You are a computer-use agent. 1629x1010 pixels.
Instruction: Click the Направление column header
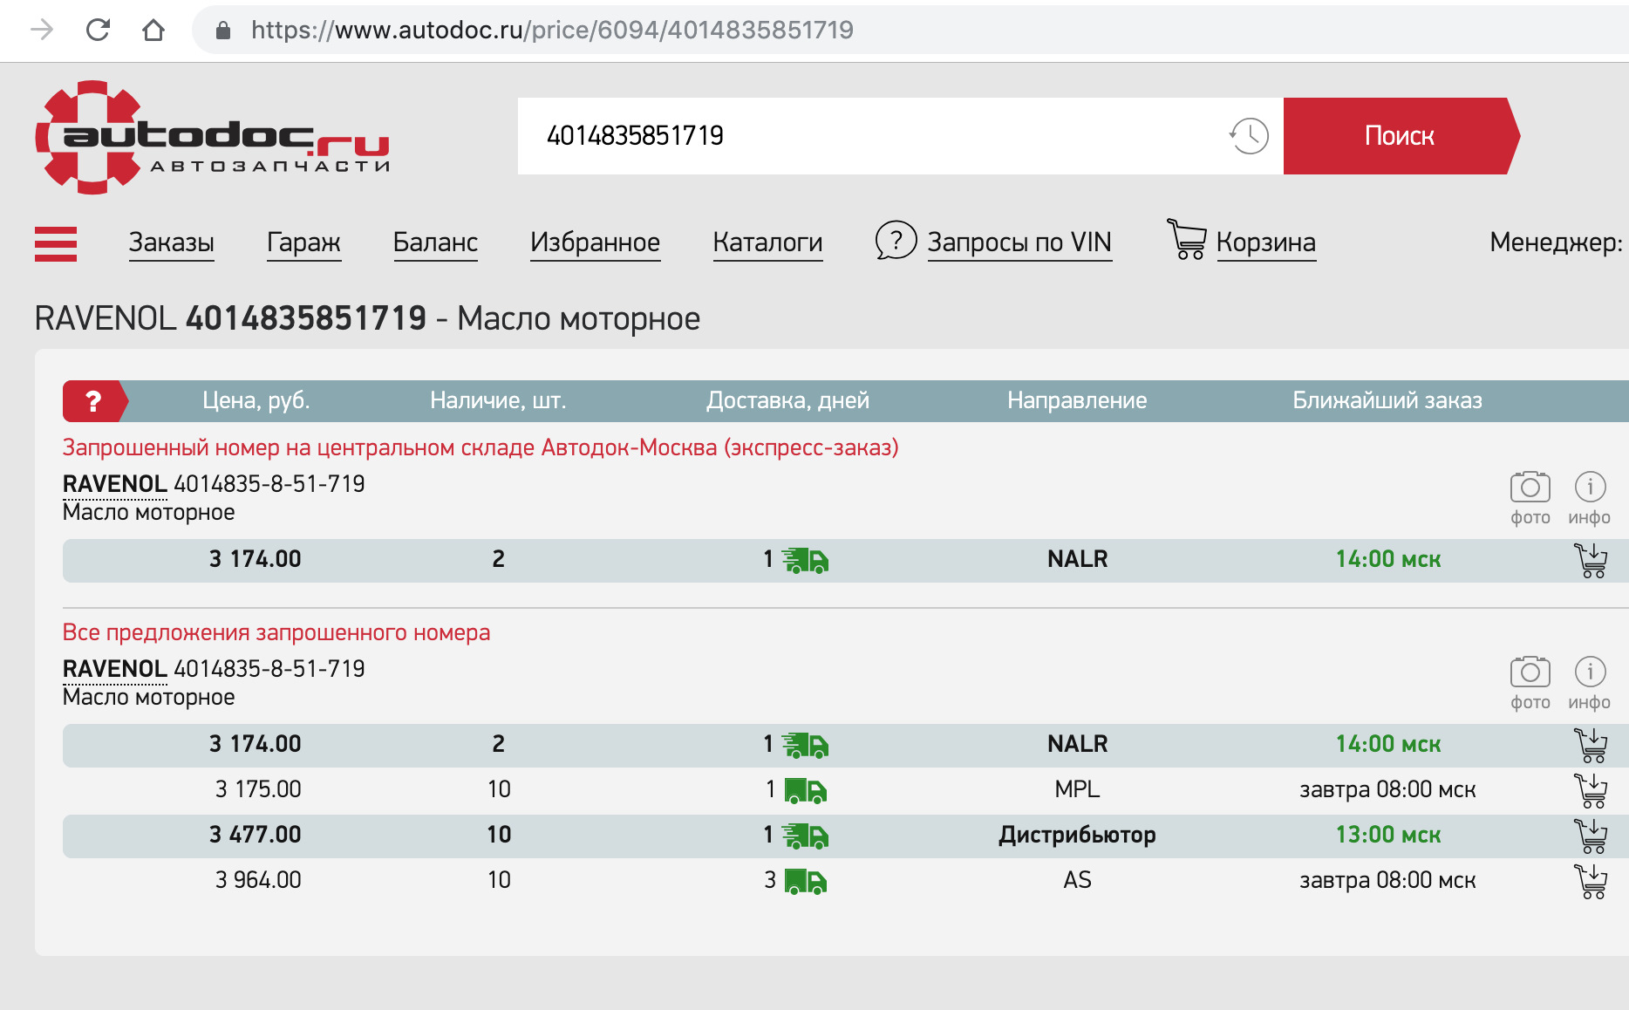pyautogui.click(x=1077, y=400)
